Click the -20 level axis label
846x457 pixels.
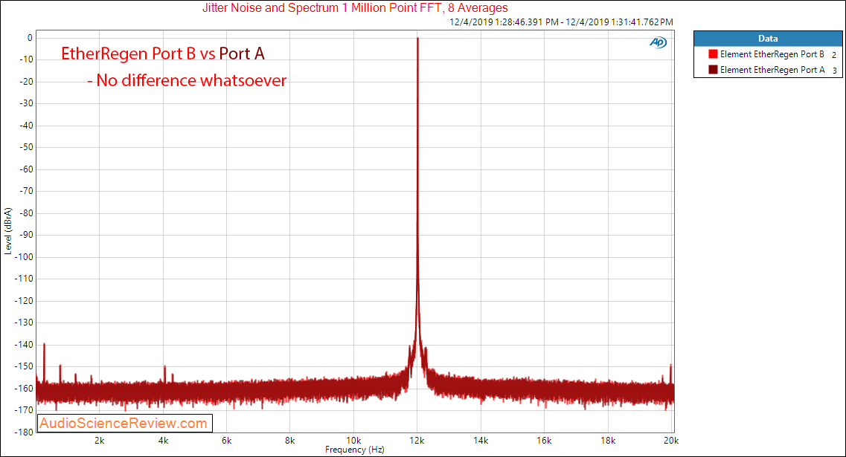[26, 82]
